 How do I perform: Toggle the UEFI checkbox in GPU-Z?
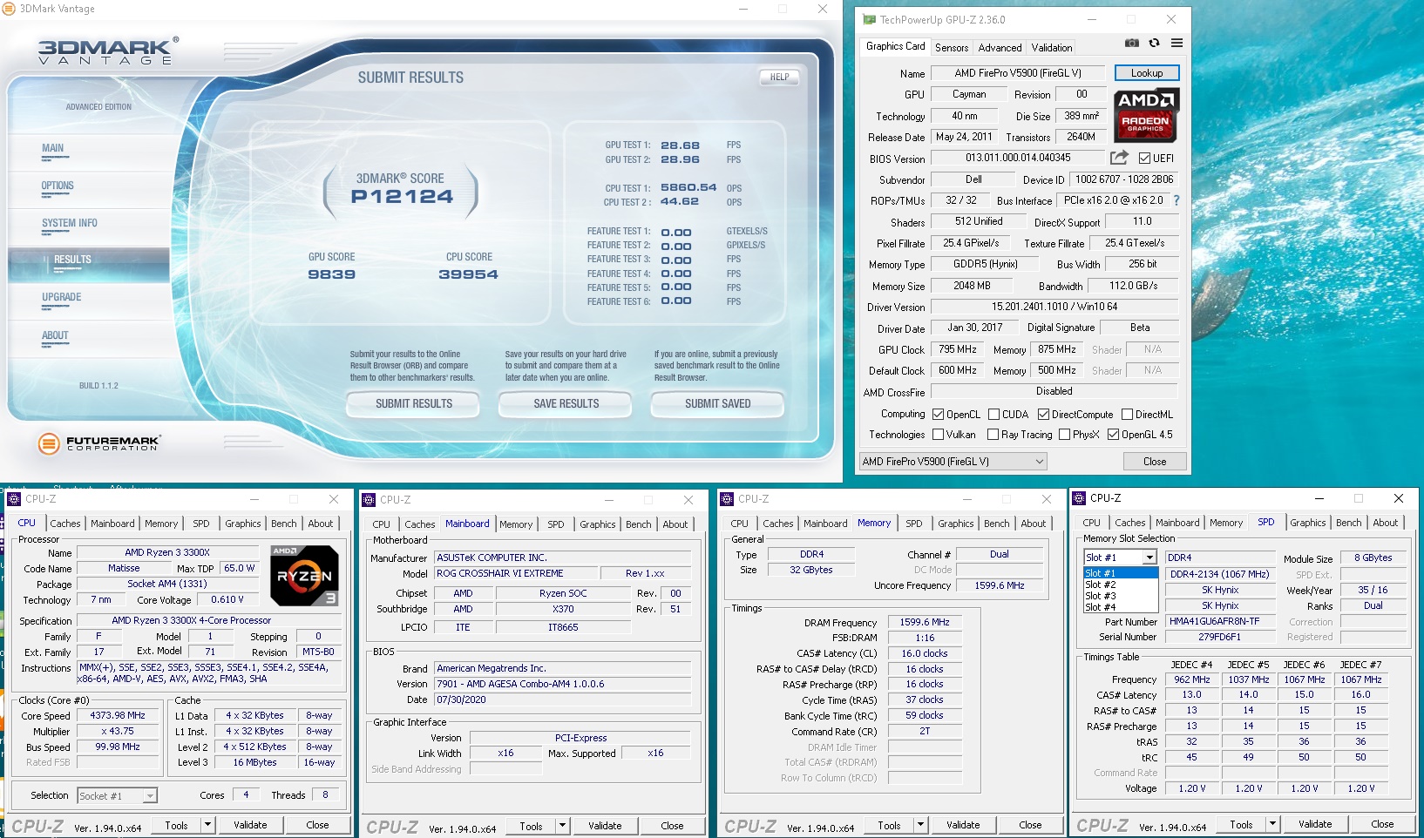[1145, 159]
